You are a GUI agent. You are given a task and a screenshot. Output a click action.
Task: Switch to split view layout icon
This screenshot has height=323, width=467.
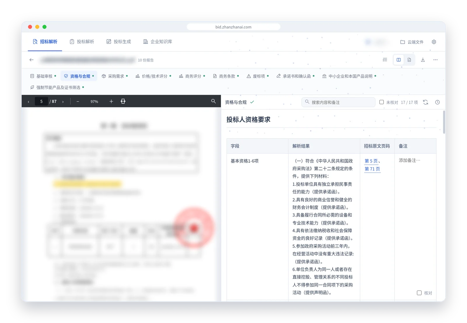[x=399, y=60]
